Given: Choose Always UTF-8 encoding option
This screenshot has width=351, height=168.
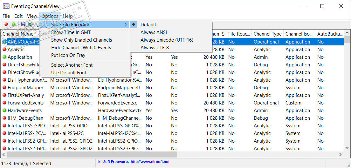Looking at the screenshot, I should 155,48.
